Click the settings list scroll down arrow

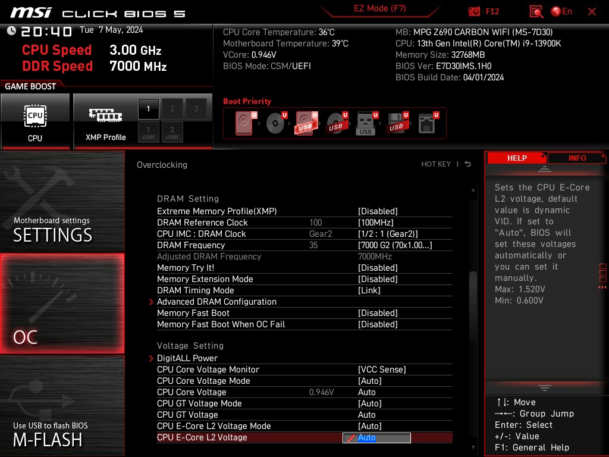473,447
